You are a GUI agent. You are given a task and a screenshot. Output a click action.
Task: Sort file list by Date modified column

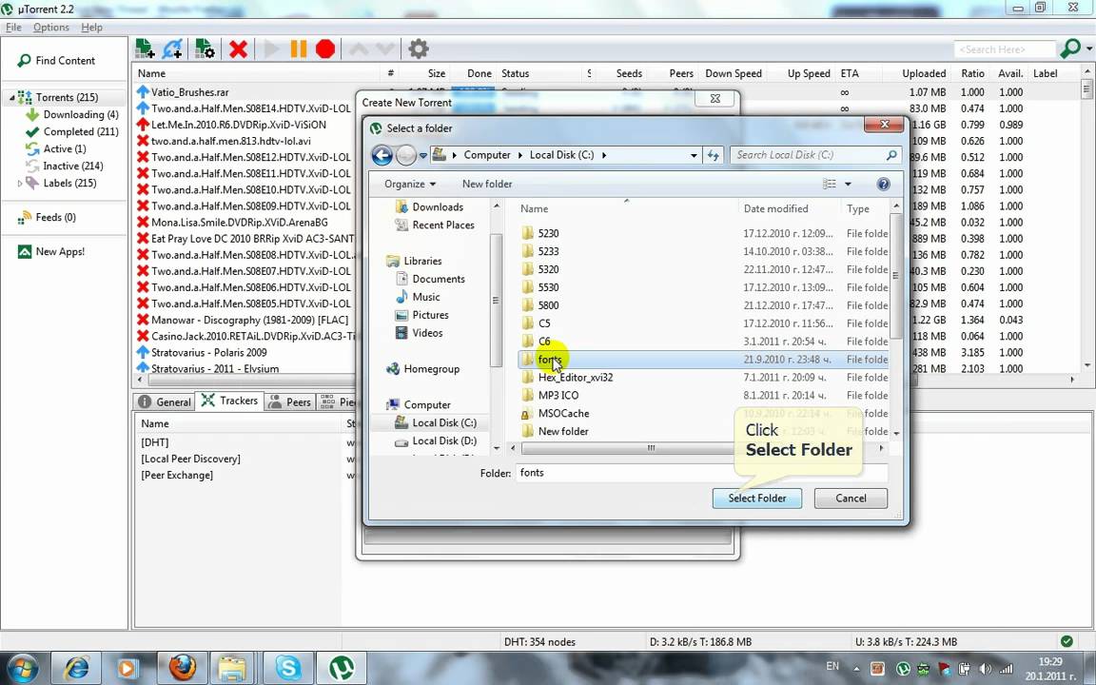click(x=776, y=209)
